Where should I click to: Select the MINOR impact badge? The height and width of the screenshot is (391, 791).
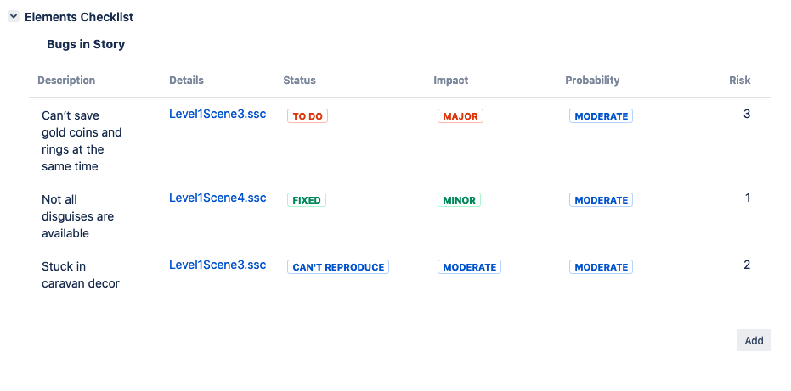459,200
